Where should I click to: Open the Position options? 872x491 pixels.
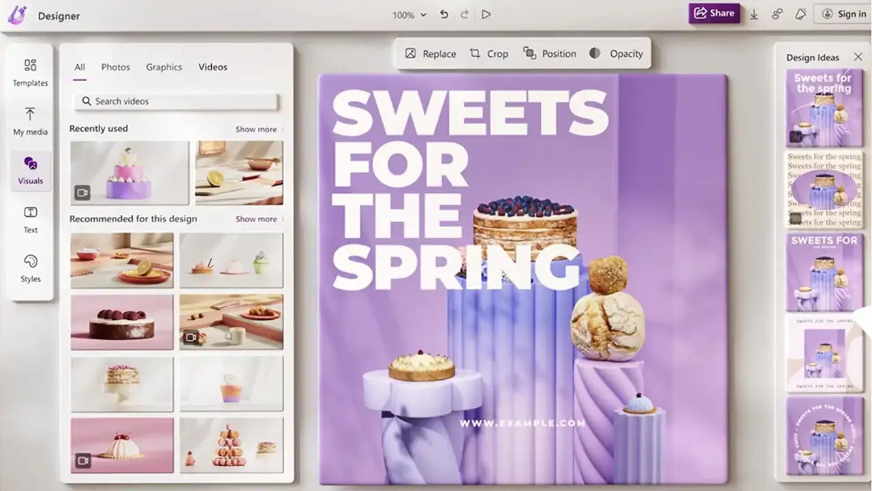coord(550,53)
